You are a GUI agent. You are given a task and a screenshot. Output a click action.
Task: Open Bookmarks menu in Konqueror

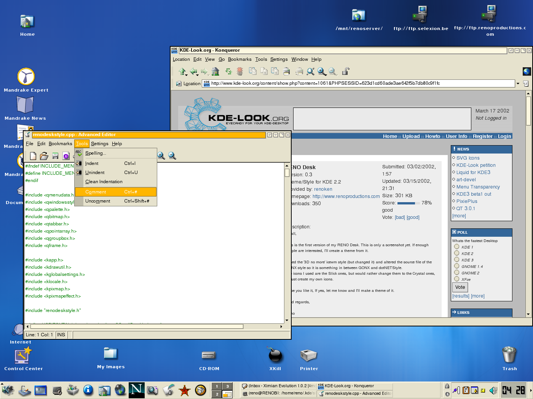239,59
